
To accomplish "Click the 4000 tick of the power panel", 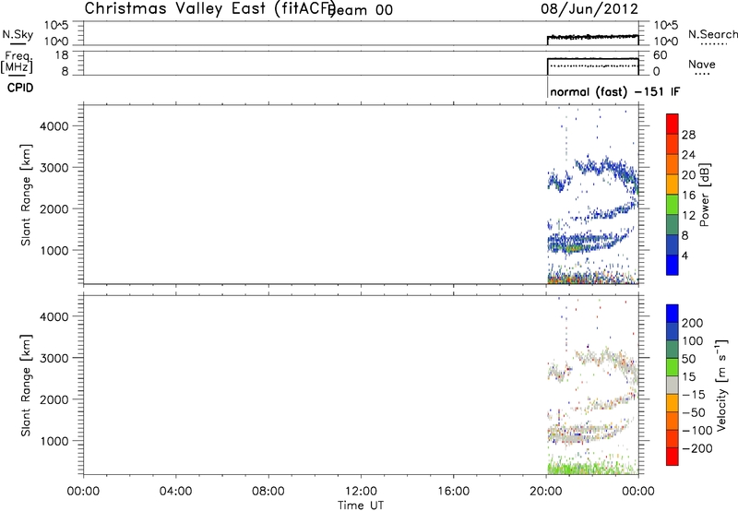I will click(x=54, y=126).
